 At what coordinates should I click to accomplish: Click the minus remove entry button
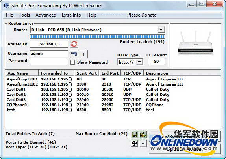pos(143,143)
